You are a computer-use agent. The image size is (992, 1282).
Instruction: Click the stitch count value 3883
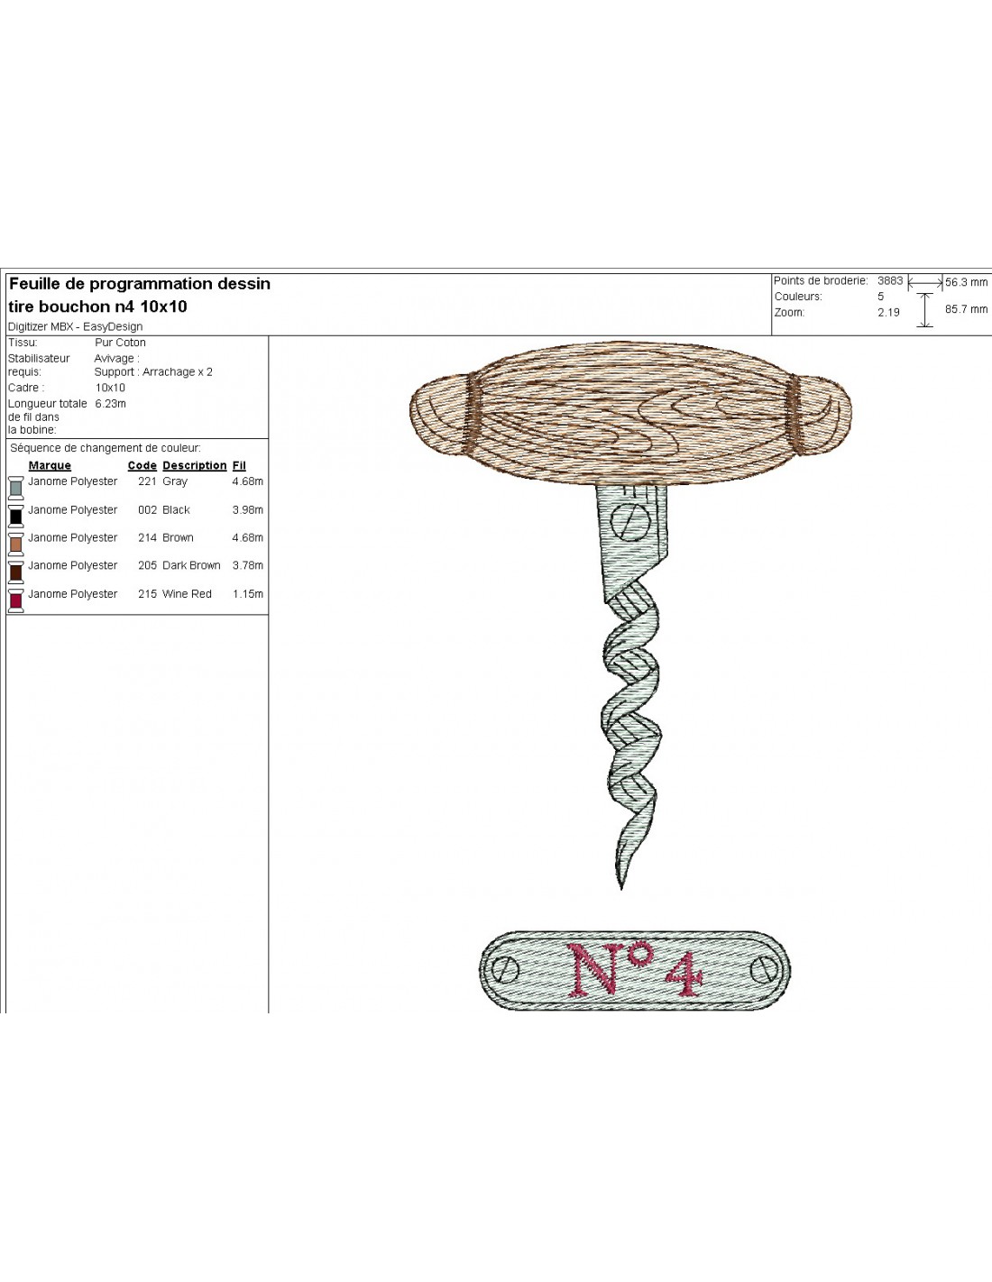889,281
